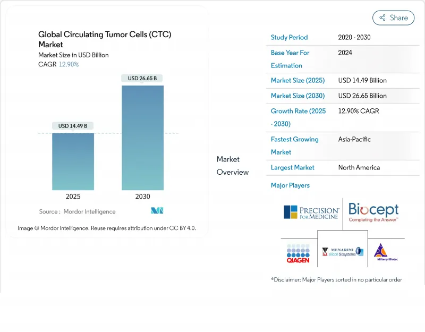Click the Major Players heading
The height and width of the screenshot is (332, 425).
[290, 185]
